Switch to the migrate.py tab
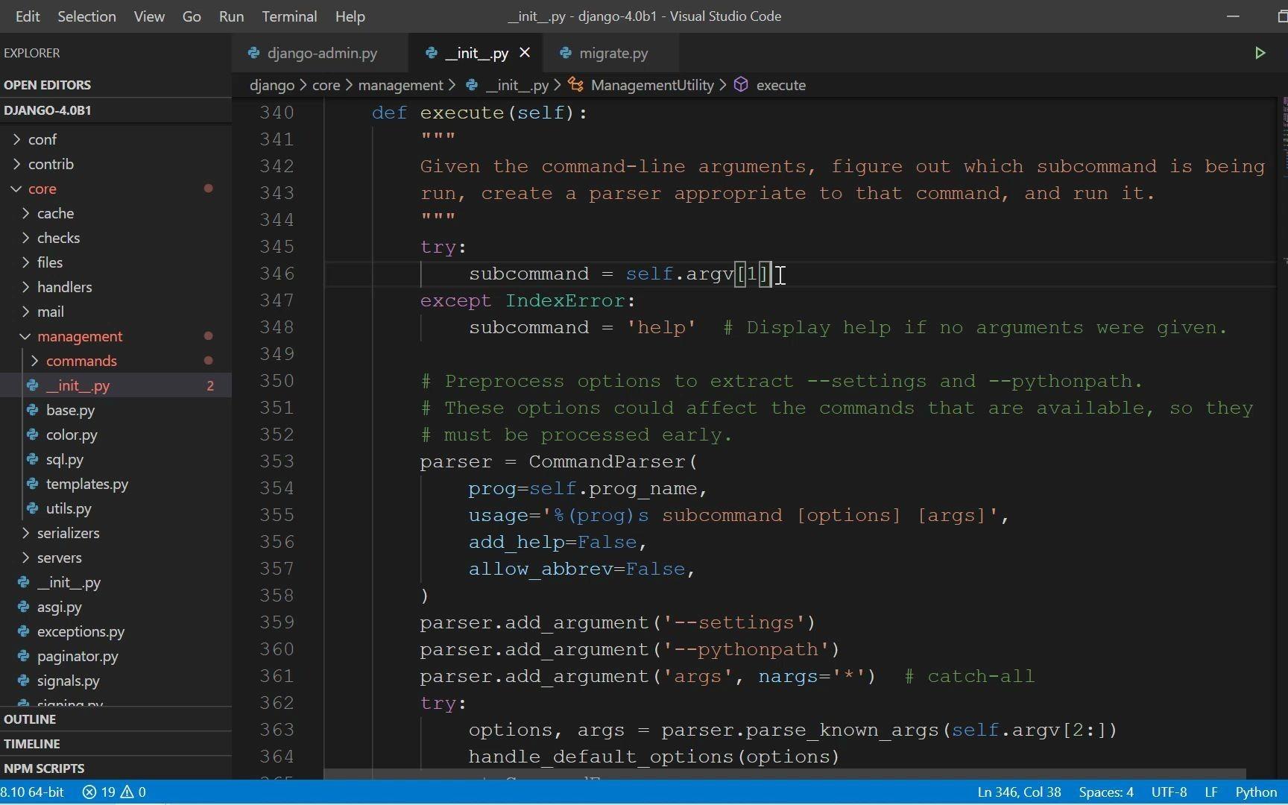This screenshot has height=805, width=1288. [613, 53]
